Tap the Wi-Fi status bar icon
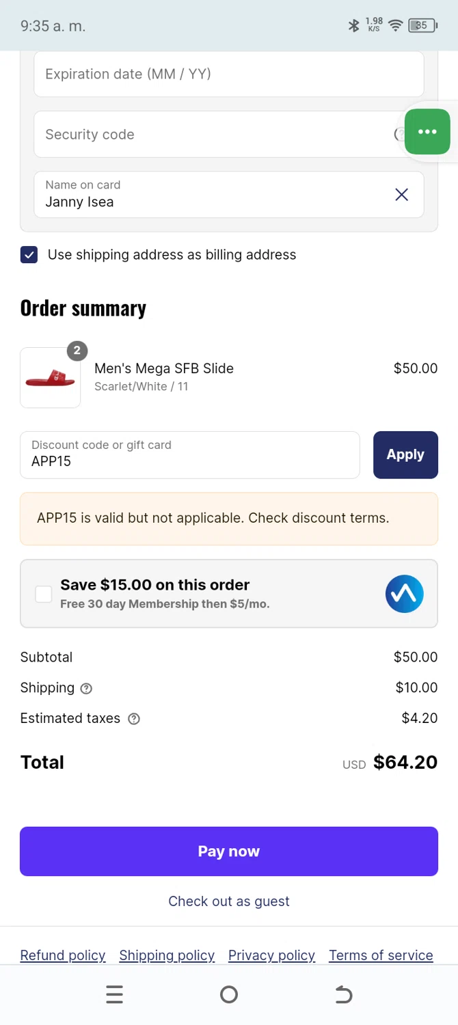The image size is (458, 1025). point(395,26)
